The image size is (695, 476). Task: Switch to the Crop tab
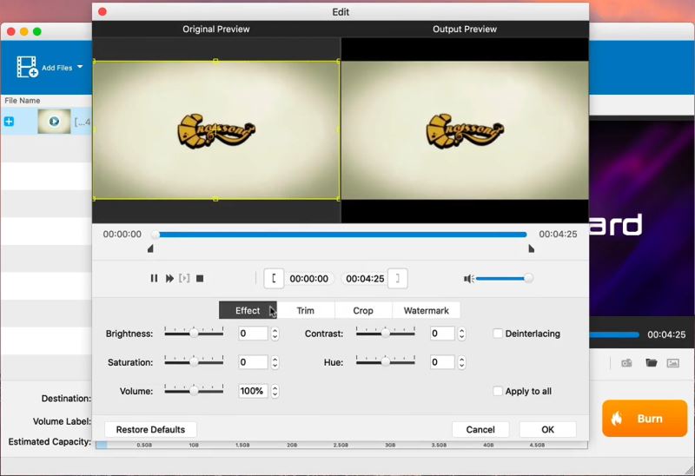(x=363, y=311)
